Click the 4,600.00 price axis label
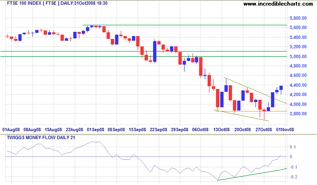Viewport: 317px width, 185px height. tap(298, 75)
